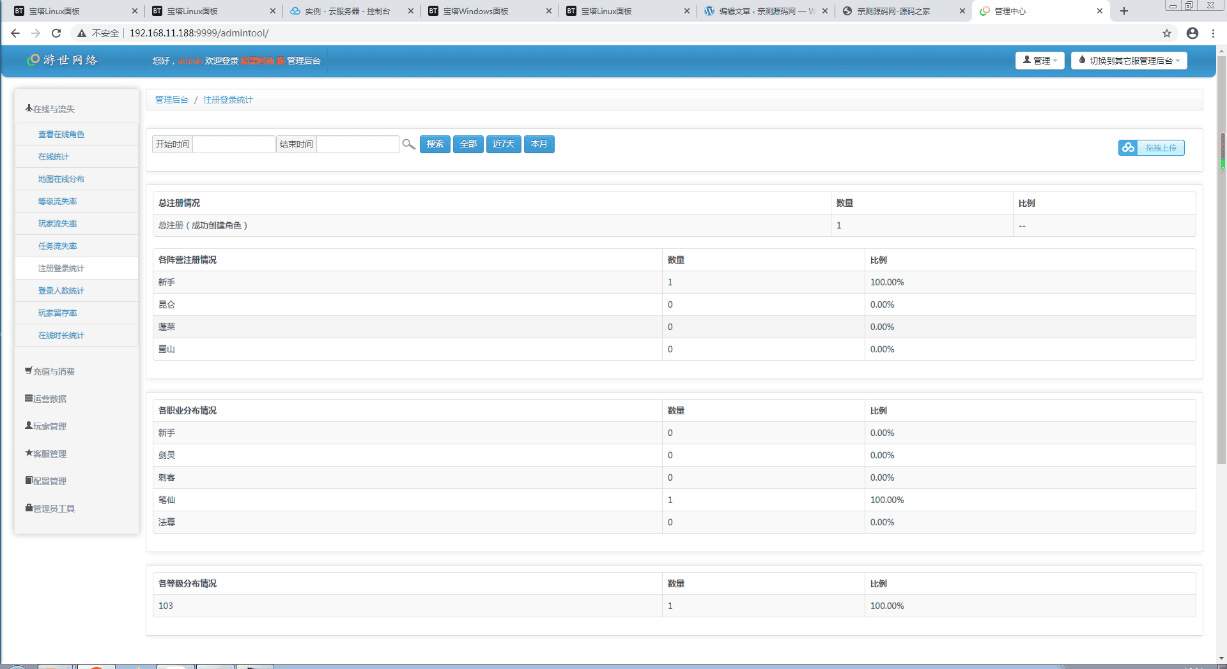Open the 切换到其它服管理后台 dropdown
Screen dimensions: 1227x669
point(1129,60)
